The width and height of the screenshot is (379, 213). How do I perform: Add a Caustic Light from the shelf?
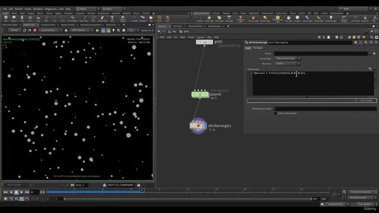pyautogui.click(x=307, y=18)
